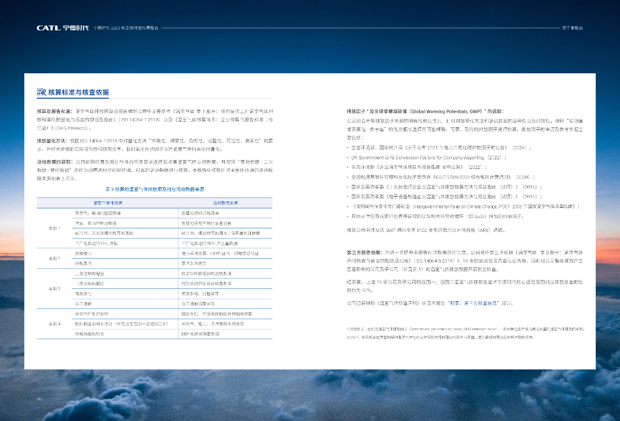Click the "第三方核查依据：" bold label

click(x=365, y=252)
